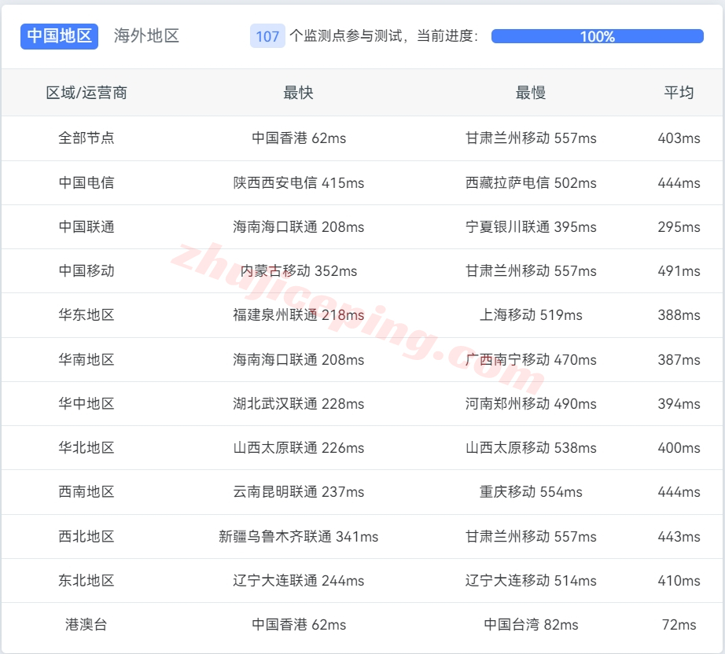This screenshot has height=654, width=725.
Task: Click 河南郑州移动 490ms cell
Action: click(531, 403)
